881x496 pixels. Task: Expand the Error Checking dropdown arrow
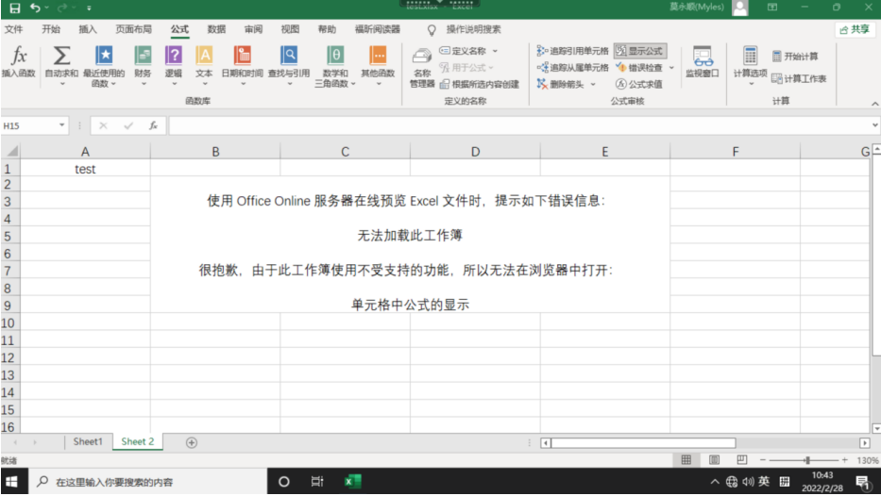tap(671, 67)
